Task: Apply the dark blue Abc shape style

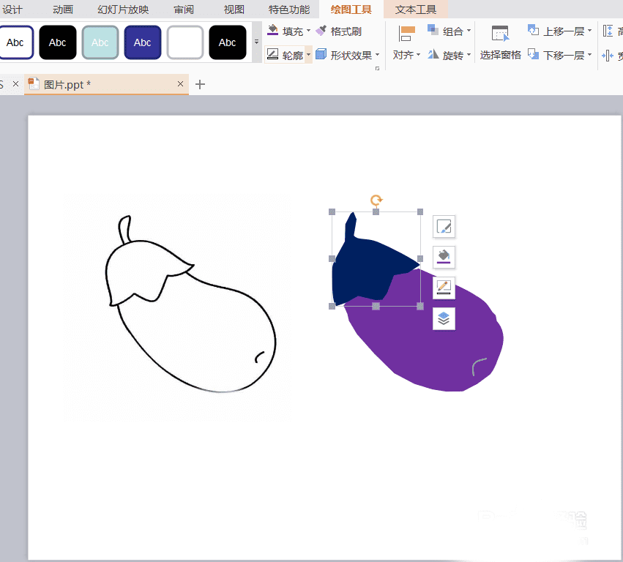Action: [143, 42]
